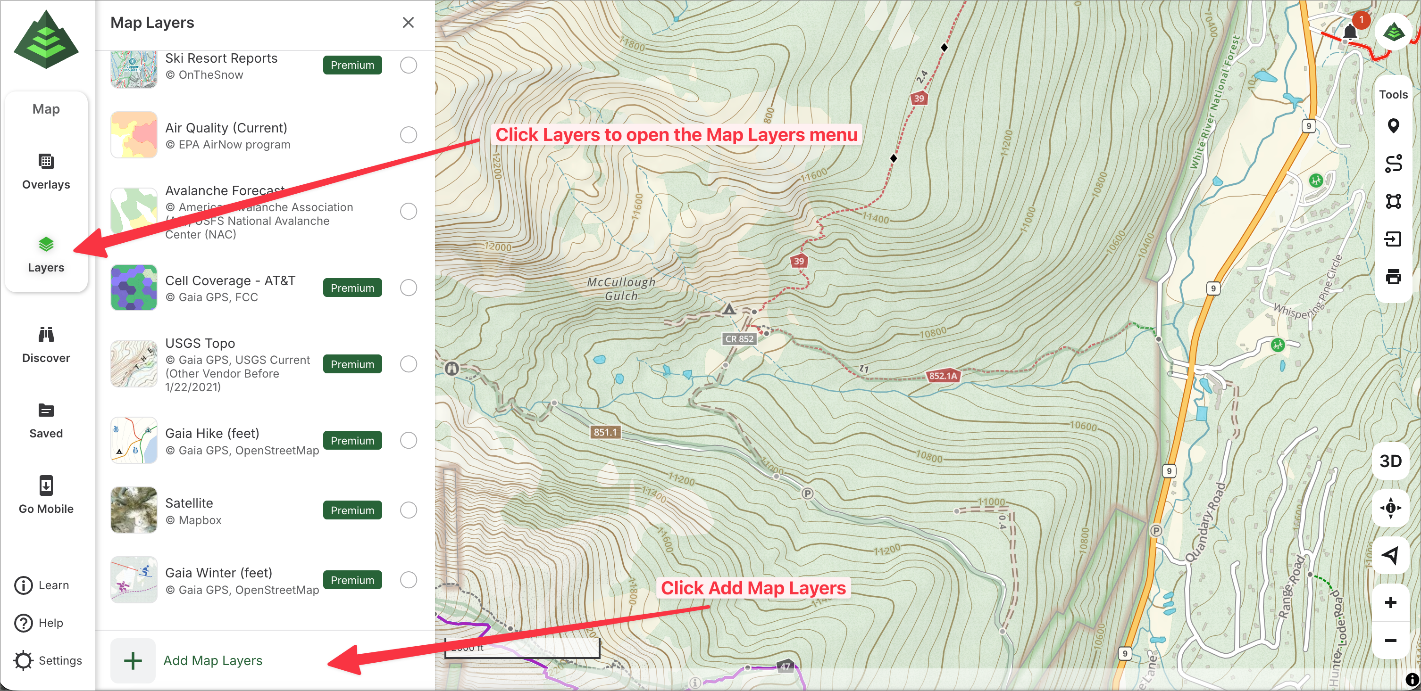Enable the USGS Topo layer radio button

click(x=408, y=364)
